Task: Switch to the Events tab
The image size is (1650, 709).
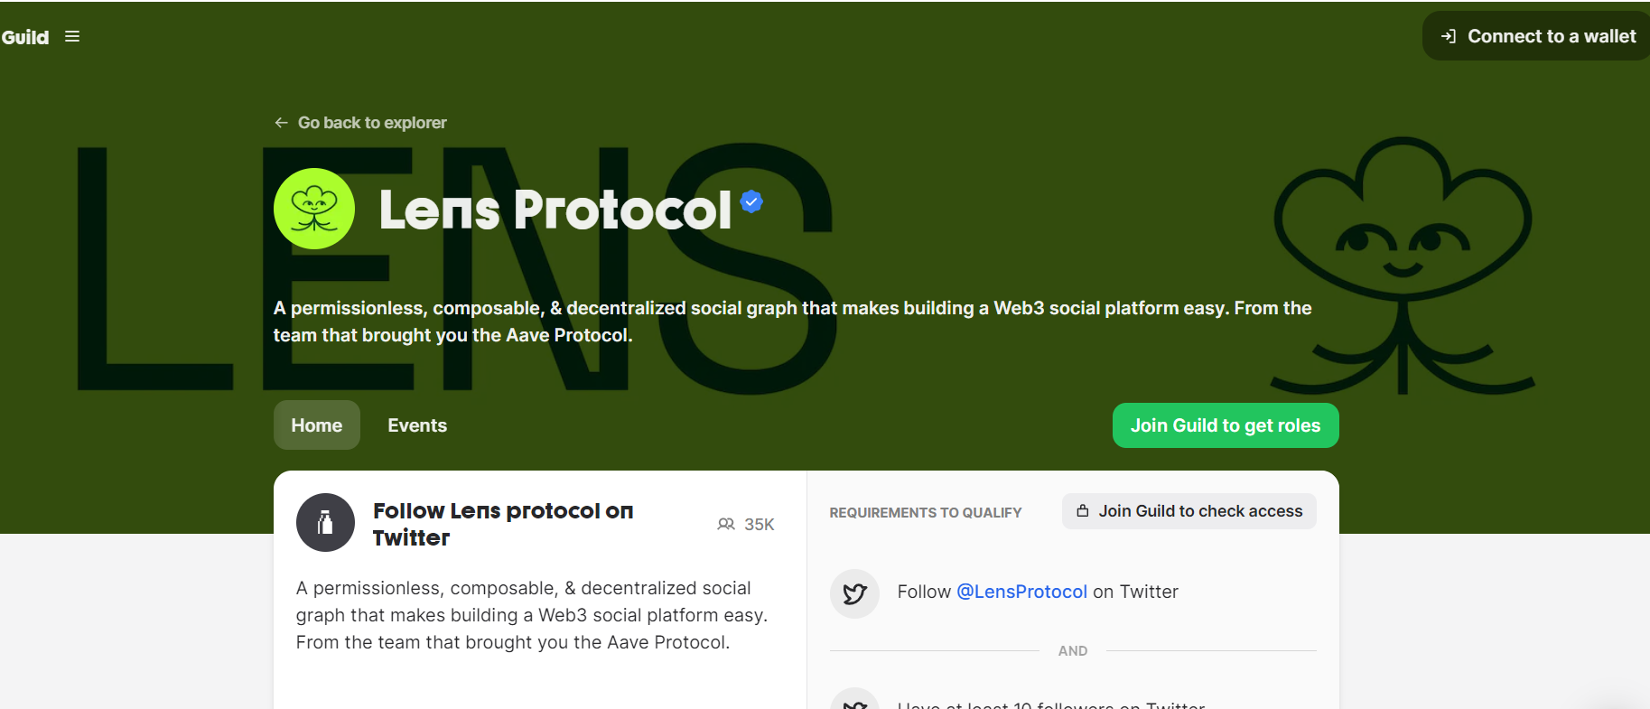Action: coord(417,425)
